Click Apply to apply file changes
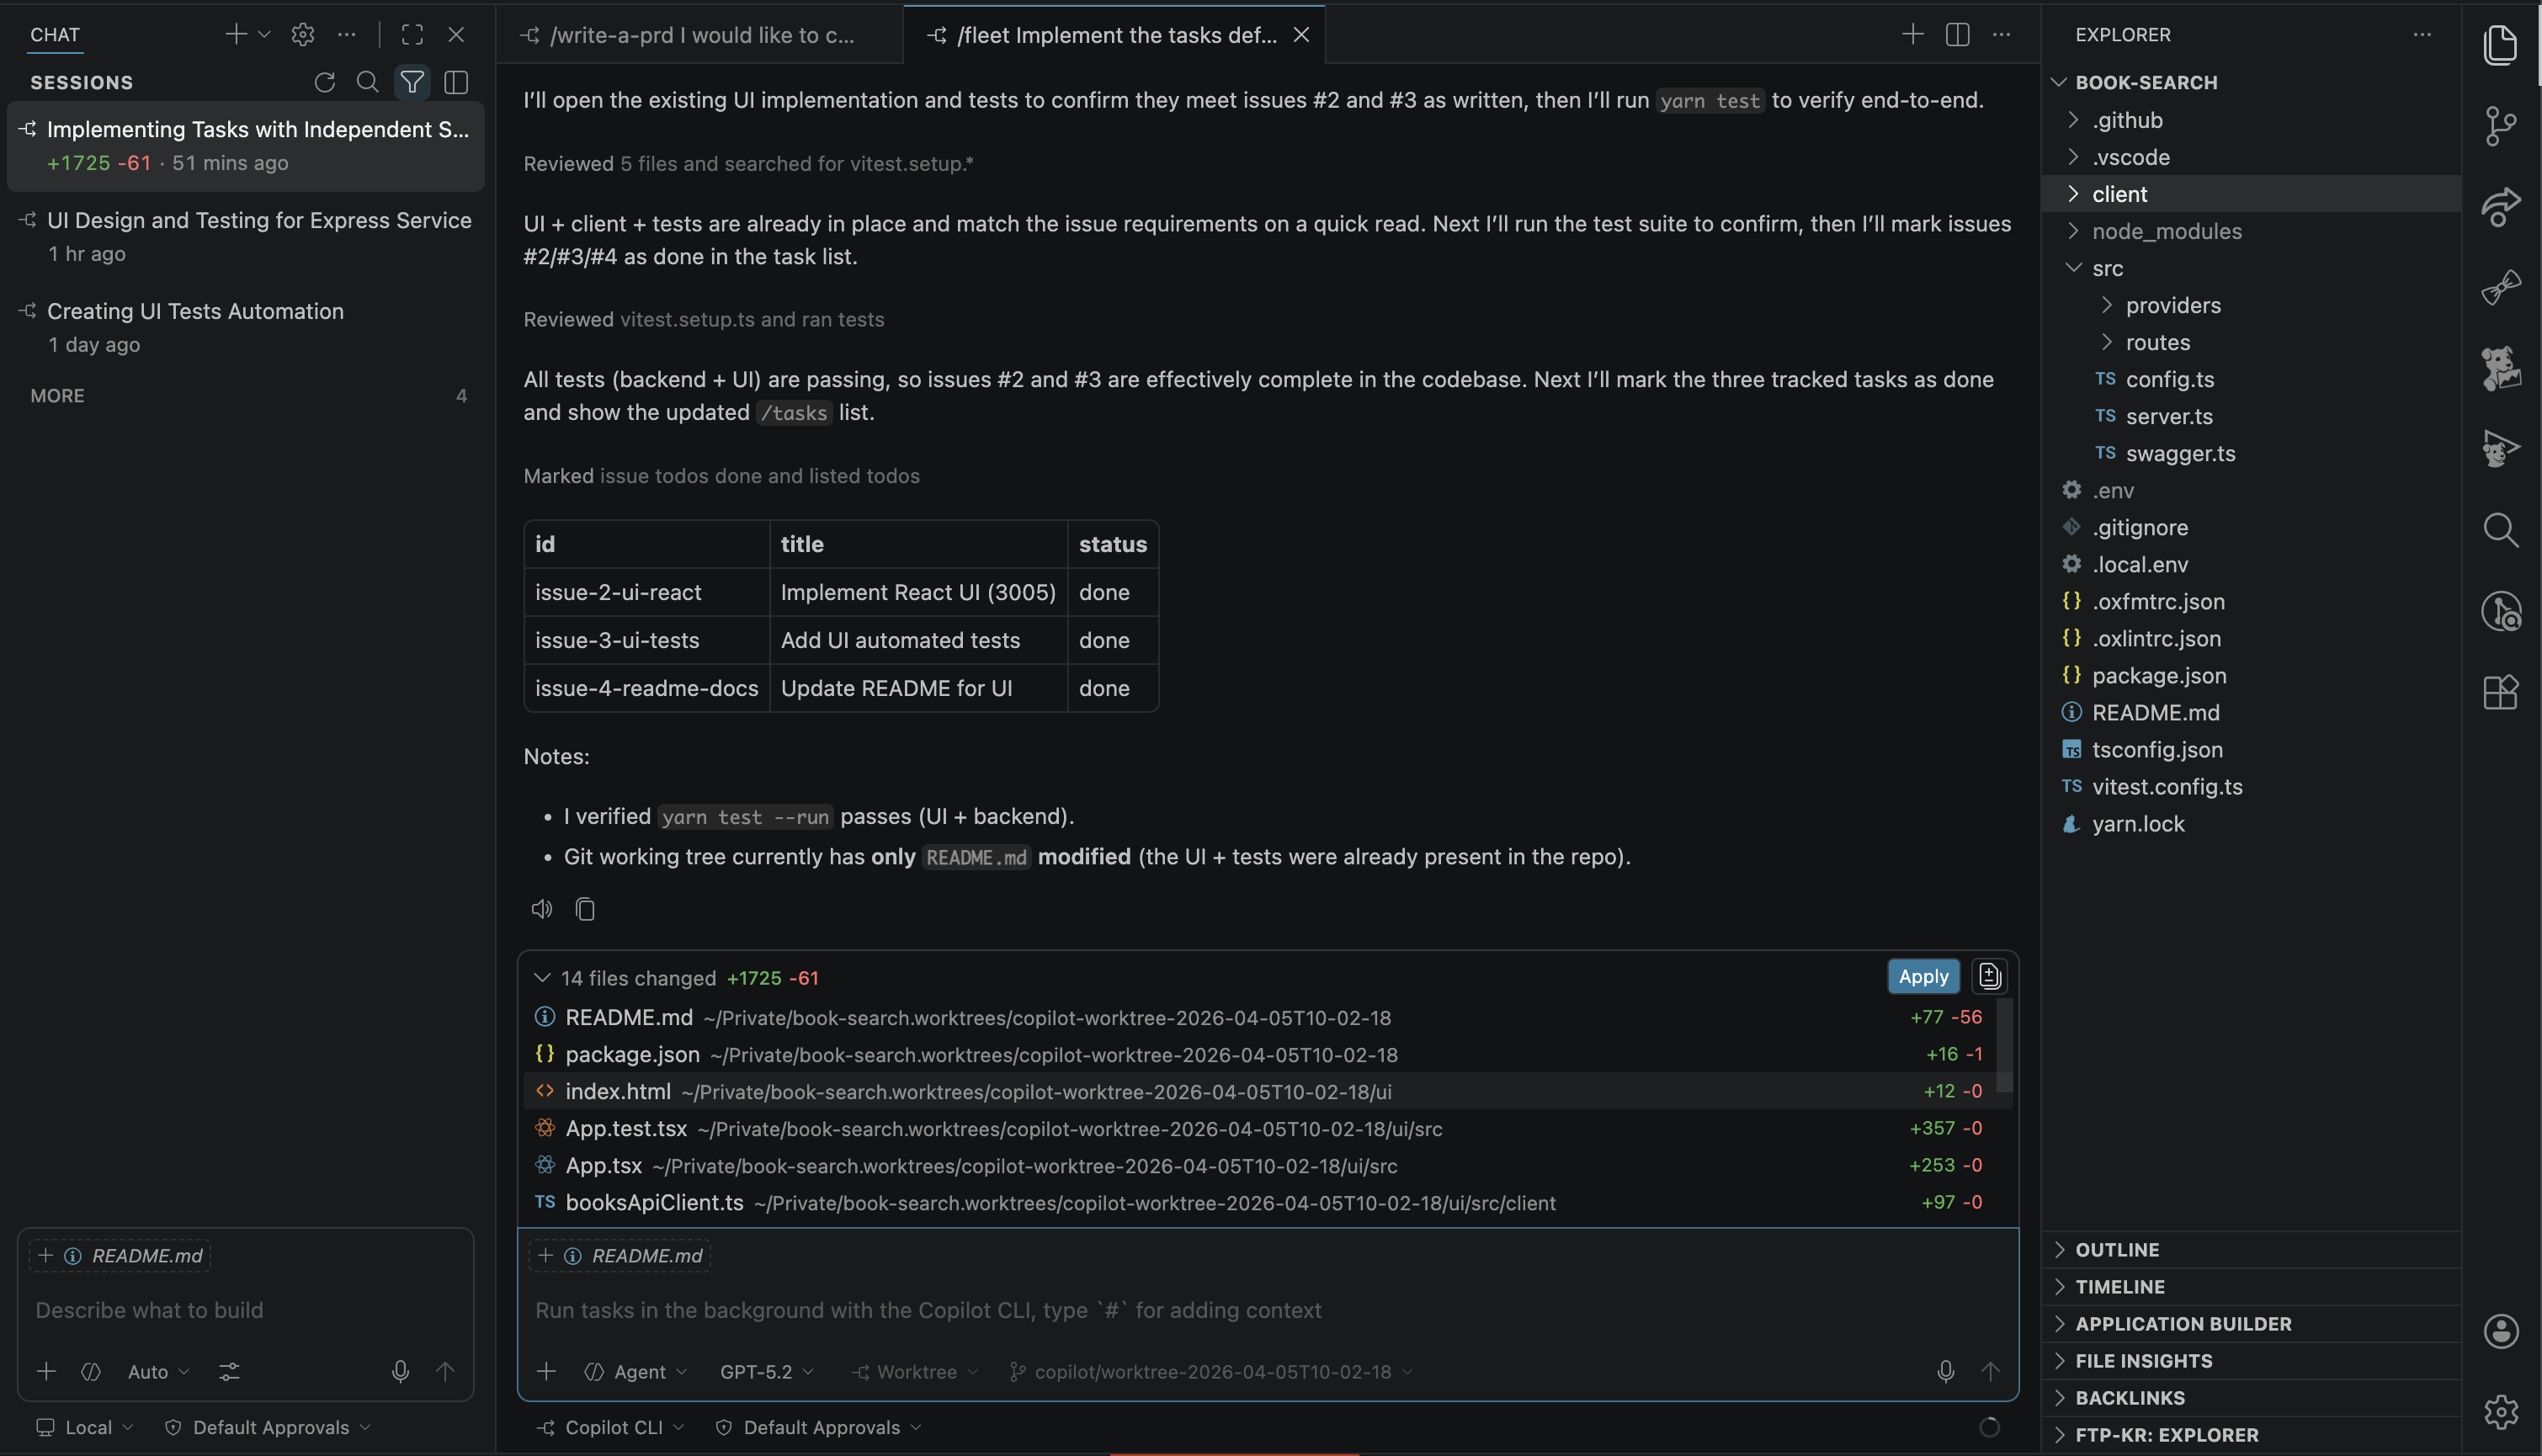Screen dimensions: 2542x1456 coord(1923,976)
